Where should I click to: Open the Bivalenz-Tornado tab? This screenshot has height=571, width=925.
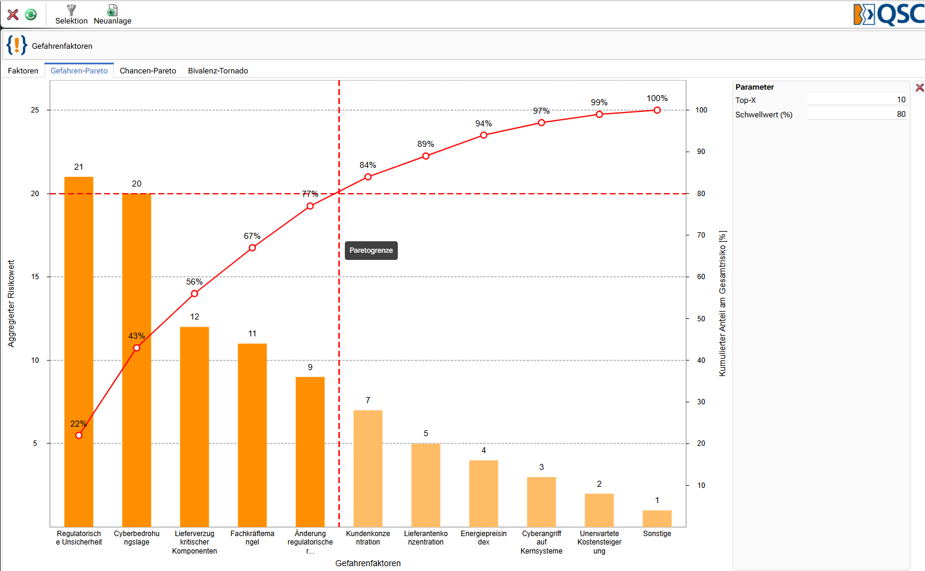coord(218,70)
